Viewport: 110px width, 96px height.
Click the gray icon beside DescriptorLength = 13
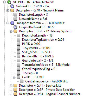pos(18,35)
